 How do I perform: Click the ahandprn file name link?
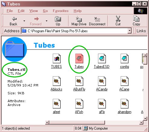click(x=125, y=112)
